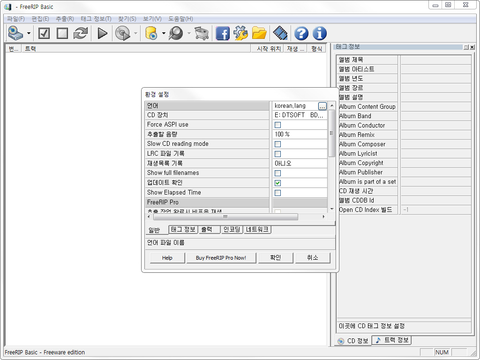
Task: Click Buy FreeRIP Pro Now! button
Action: point(221,258)
